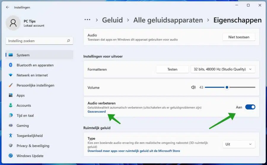The width and height of the screenshot is (267, 165).
Task: Open Toegankelijkheid settings
Action: [x=39, y=135]
